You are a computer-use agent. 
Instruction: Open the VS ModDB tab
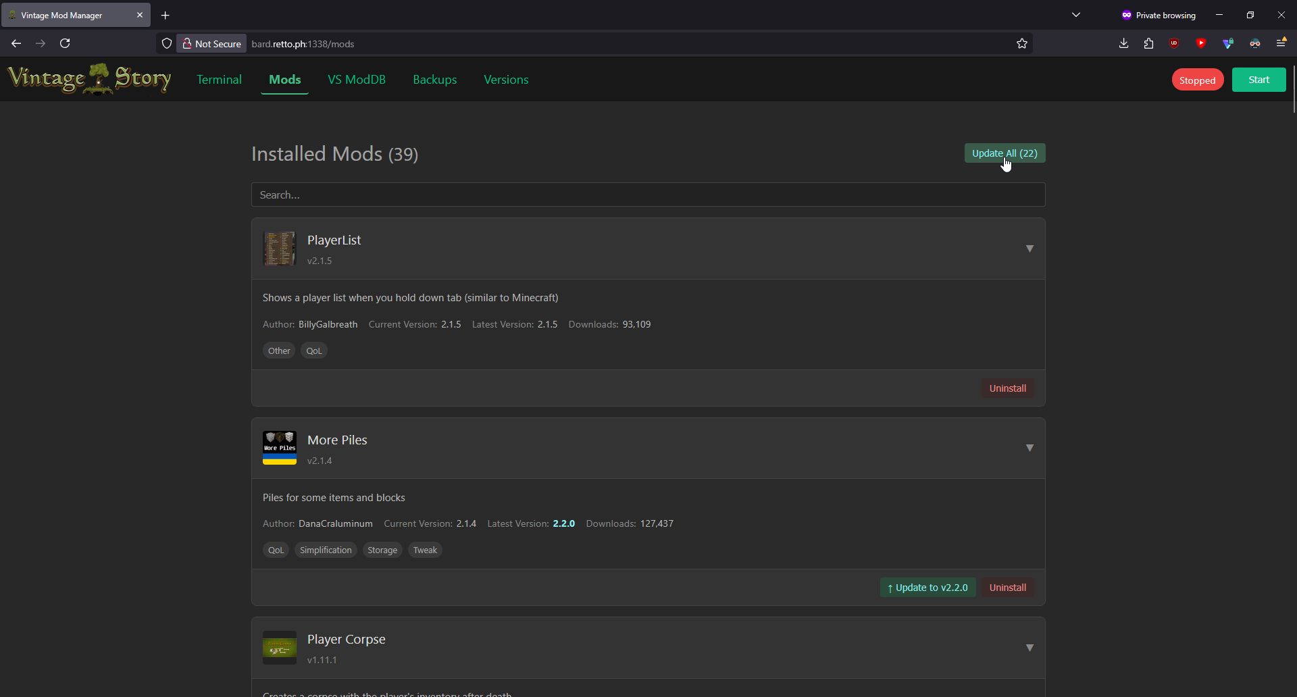pyautogui.click(x=357, y=80)
